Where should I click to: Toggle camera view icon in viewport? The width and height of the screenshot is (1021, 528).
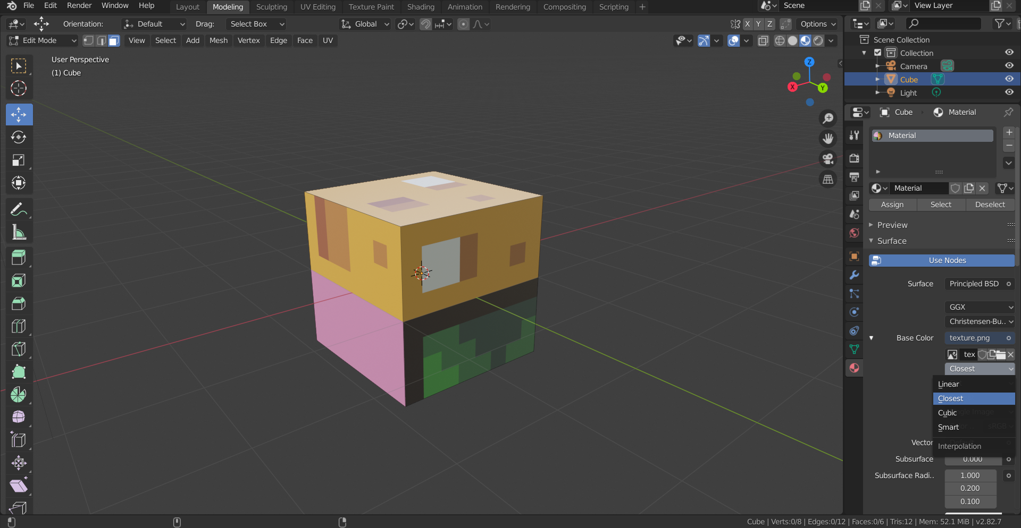[x=828, y=159]
